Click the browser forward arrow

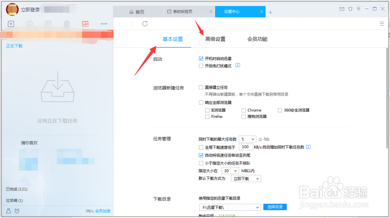pos(132,24)
